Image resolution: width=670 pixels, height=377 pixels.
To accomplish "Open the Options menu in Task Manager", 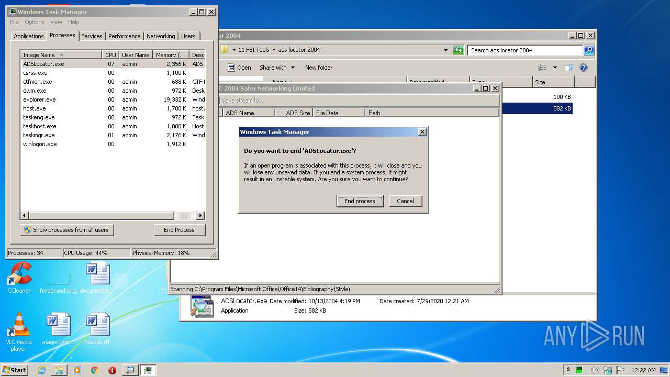I will click(x=35, y=22).
